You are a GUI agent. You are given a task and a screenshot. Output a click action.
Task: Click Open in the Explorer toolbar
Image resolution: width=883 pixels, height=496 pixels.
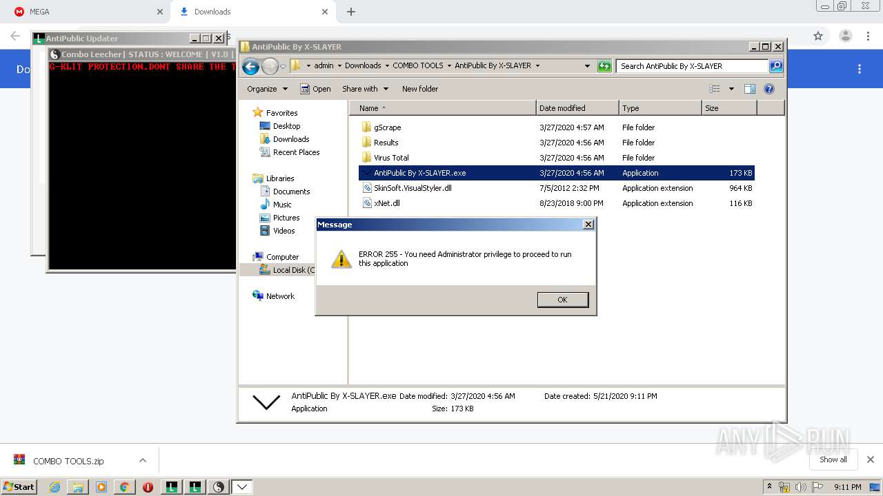[x=315, y=89]
